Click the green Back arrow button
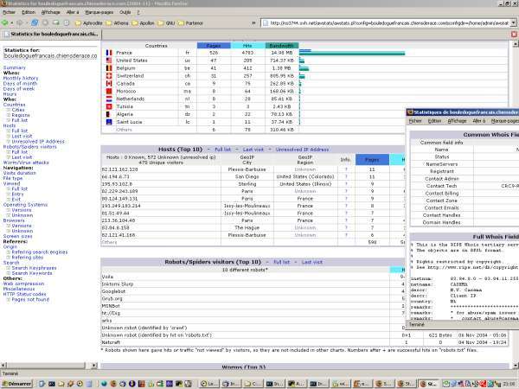The height and width of the screenshot is (389, 519). coord(5,22)
